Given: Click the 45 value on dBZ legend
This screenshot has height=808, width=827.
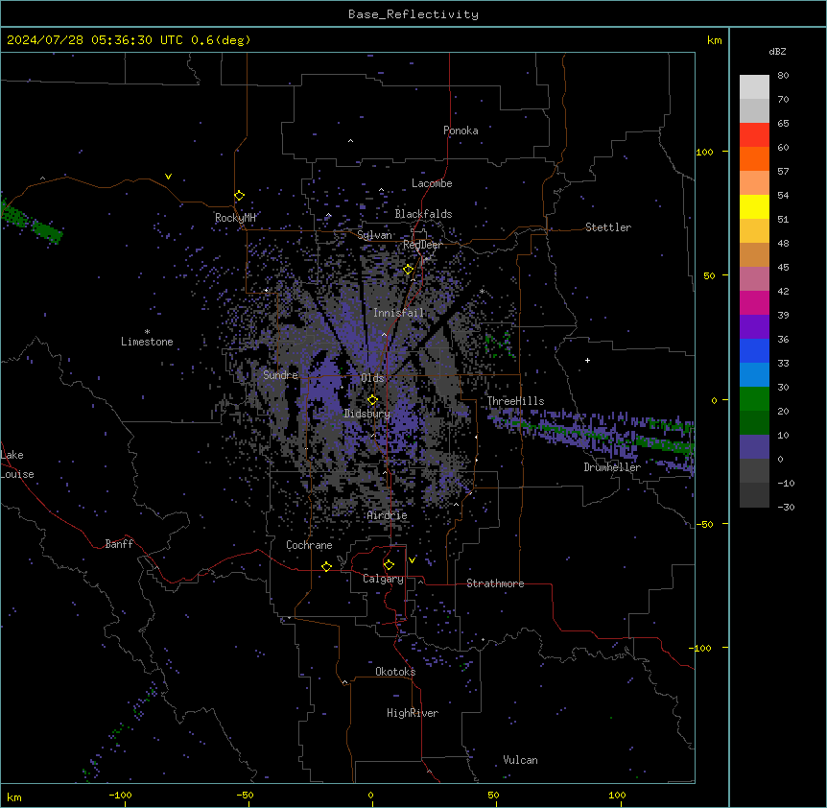Looking at the screenshot, I should tap(783, 268).
